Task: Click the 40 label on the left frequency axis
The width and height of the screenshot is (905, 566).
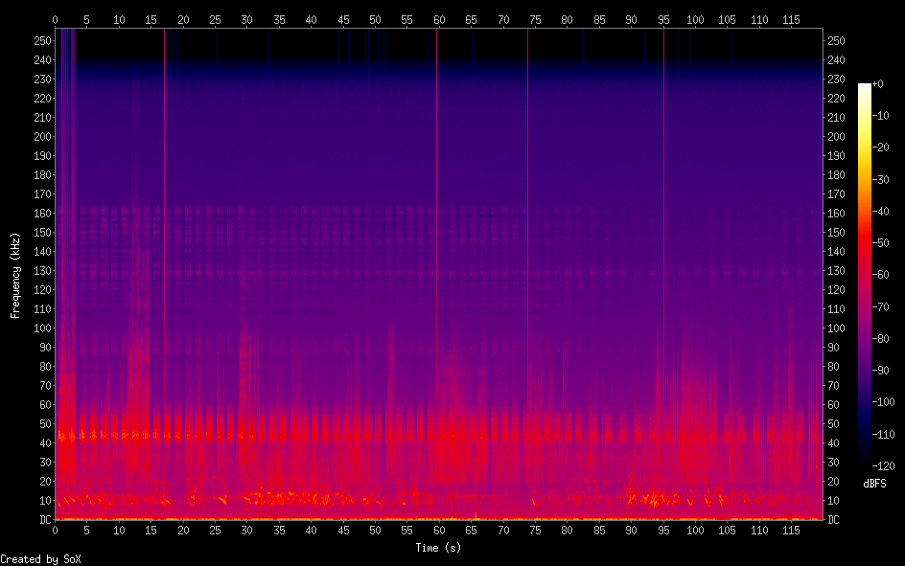Action: [43, 443]
